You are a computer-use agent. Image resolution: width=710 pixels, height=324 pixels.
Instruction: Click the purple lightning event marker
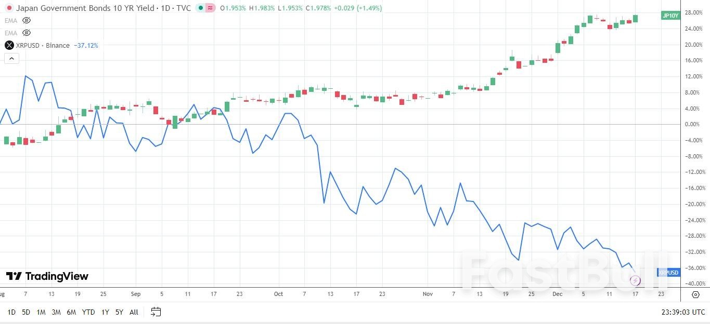635,281
